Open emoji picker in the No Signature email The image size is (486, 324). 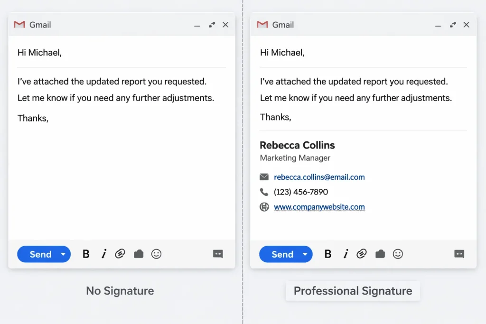(156, 254)
